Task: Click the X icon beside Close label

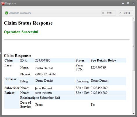Action: click(x=120, y=13)
